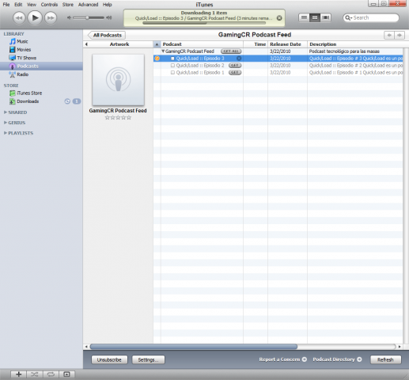This screenshot has width=409, height=380.
Task: Switch to grid view
Action: click(315, 17)
